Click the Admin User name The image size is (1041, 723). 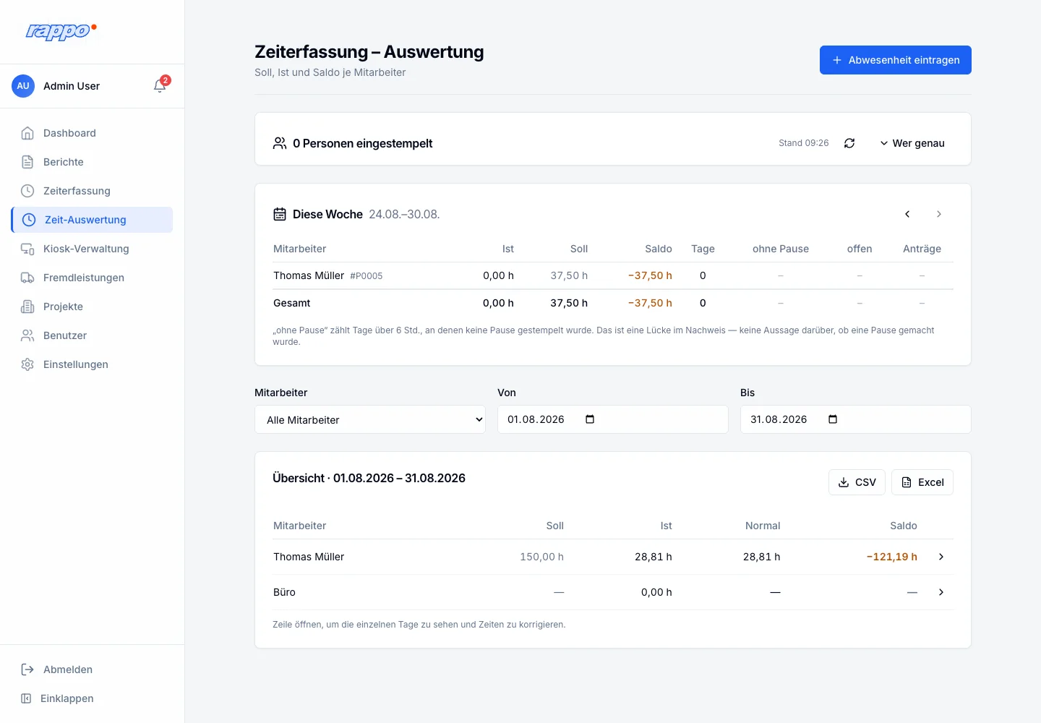[72, 86]
